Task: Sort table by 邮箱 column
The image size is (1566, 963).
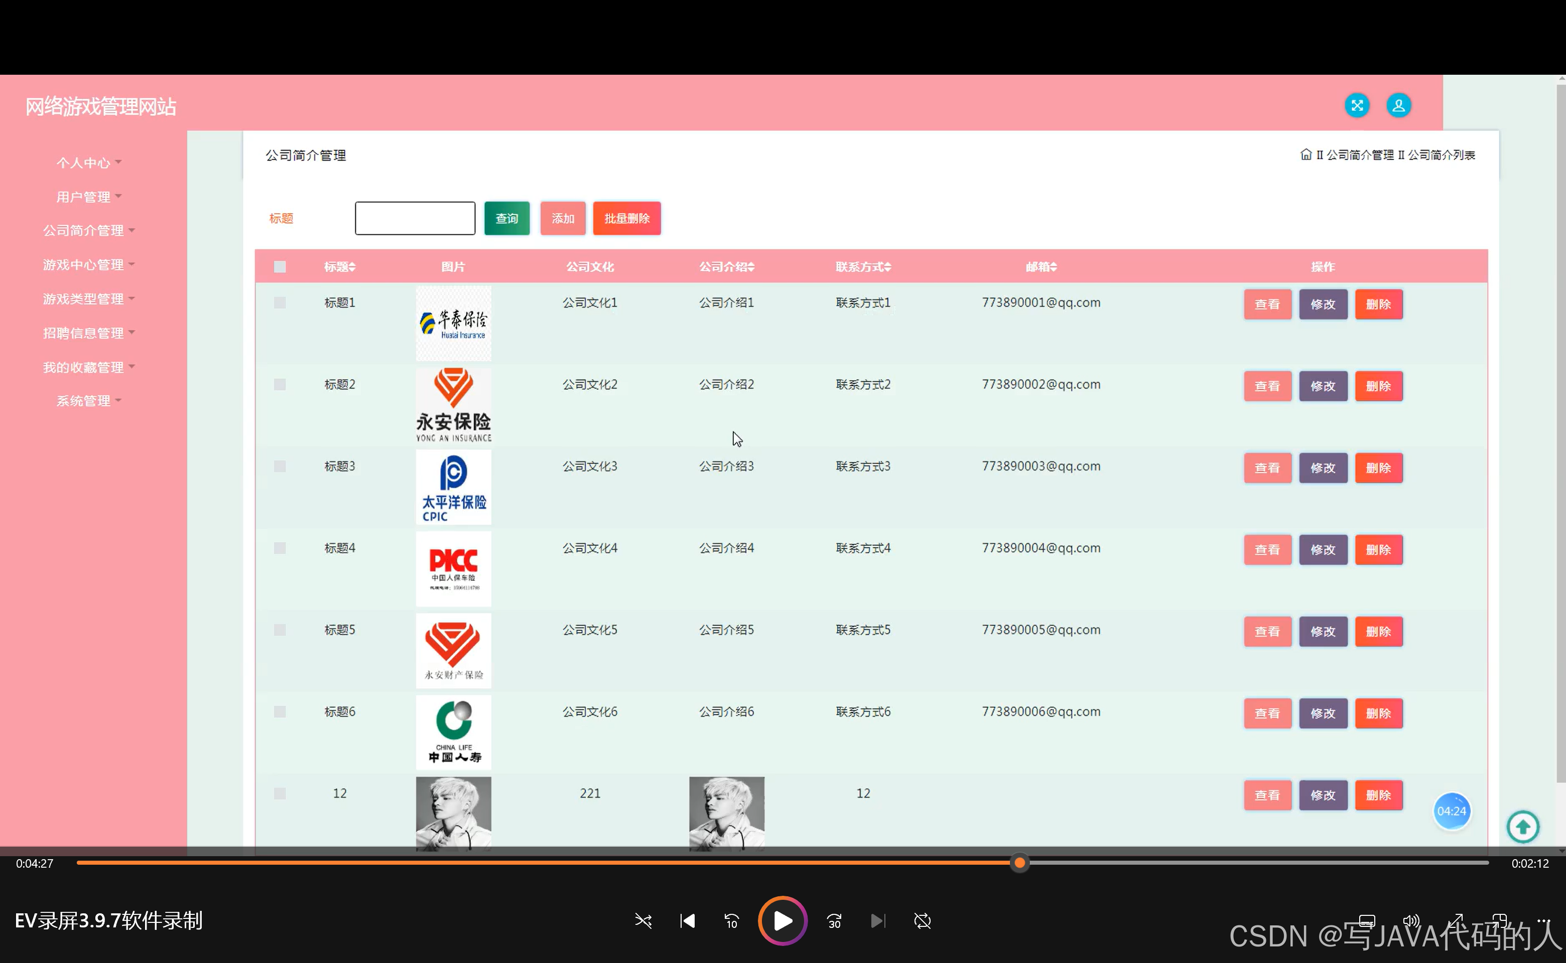Action: [x=1041, y=267]
